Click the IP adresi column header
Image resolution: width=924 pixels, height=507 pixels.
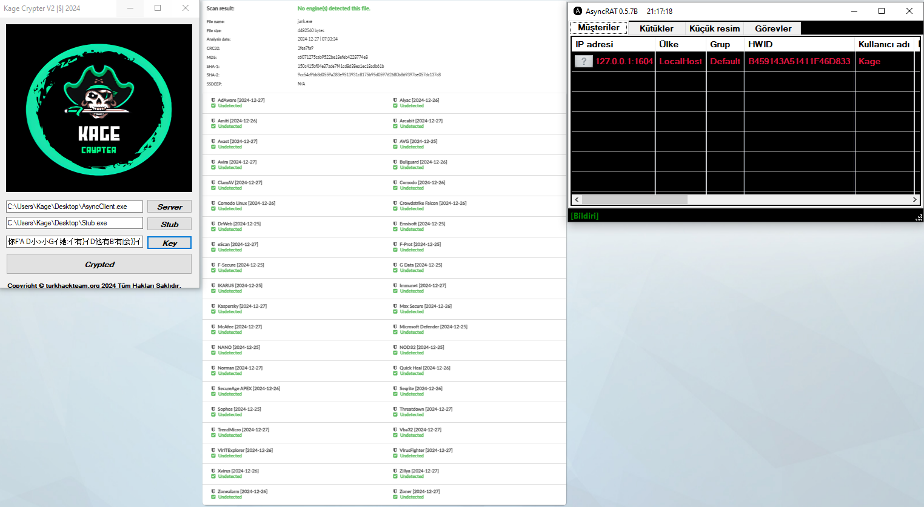pos(613,44)
